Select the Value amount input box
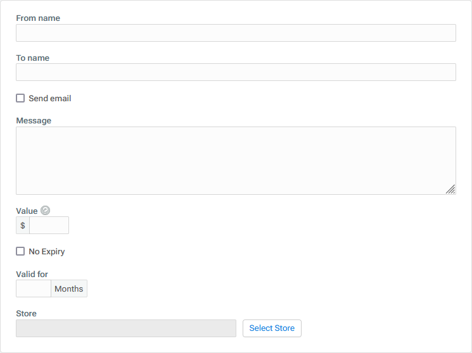 49,225
